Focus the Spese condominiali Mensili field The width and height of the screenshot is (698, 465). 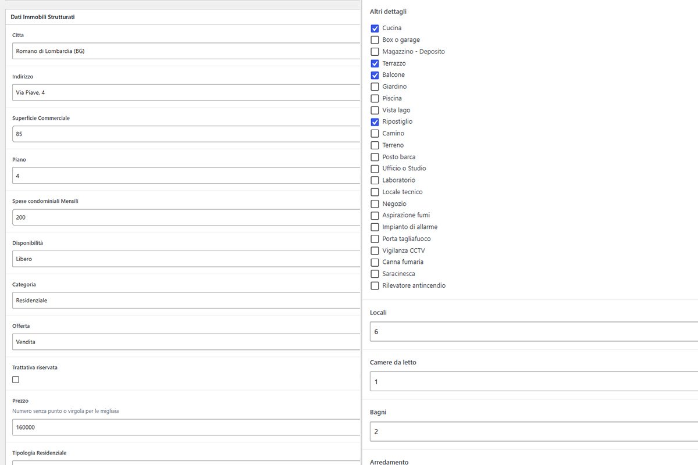point(186,217)
